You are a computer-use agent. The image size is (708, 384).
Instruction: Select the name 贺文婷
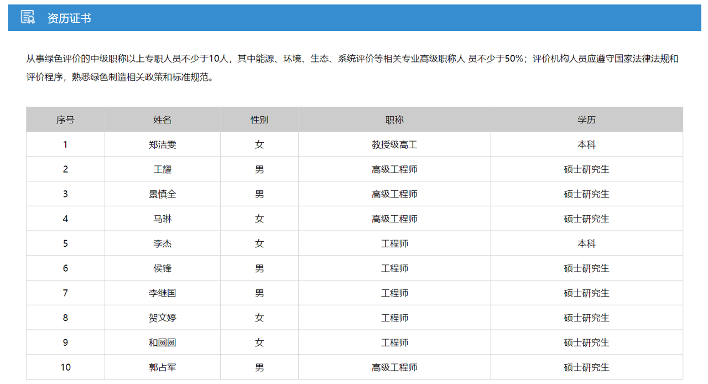pyautogui.click(x=163, y=318)
